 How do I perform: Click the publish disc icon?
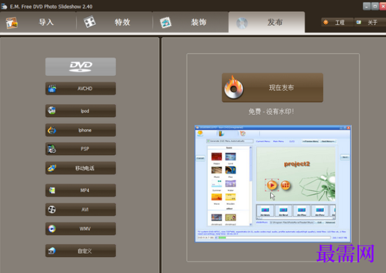[x=242, y=23]
